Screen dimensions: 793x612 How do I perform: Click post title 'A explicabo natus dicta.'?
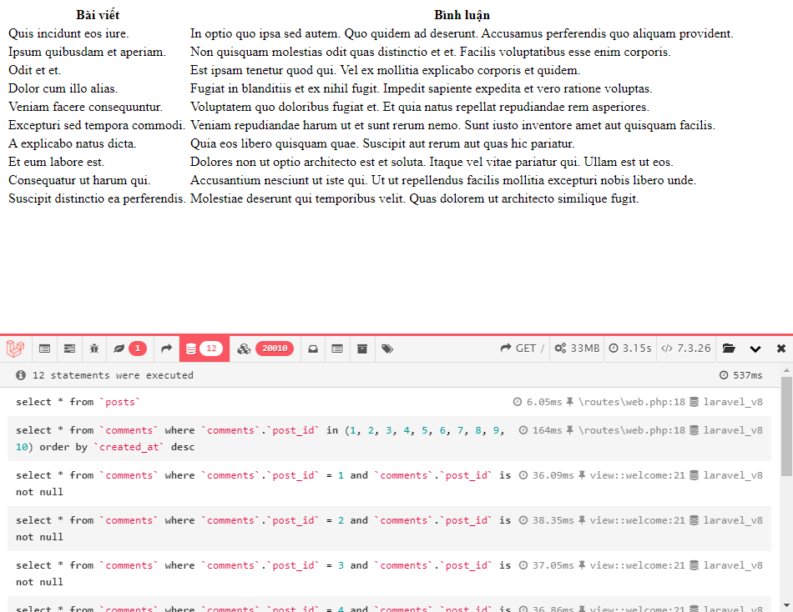(x=73, y=143)
